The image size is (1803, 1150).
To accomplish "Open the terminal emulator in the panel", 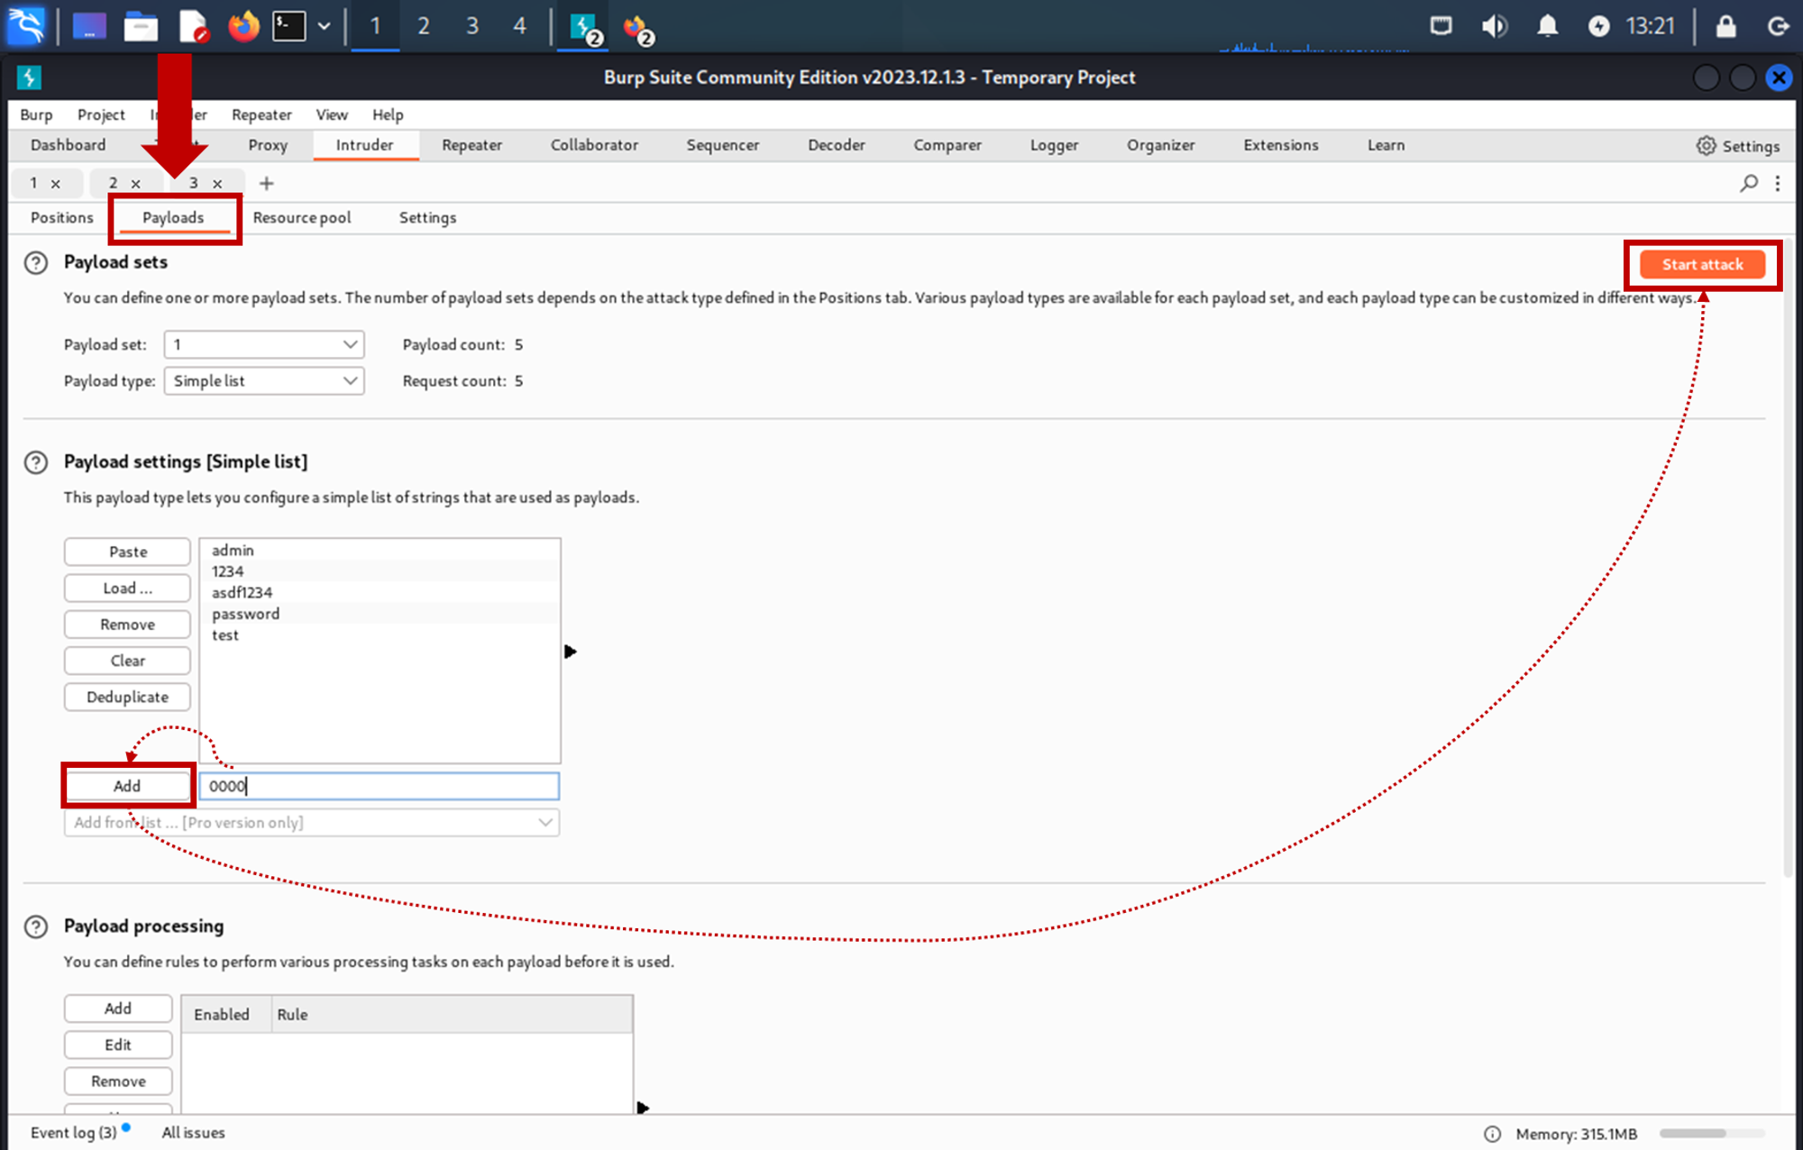I will coord(289,26).
